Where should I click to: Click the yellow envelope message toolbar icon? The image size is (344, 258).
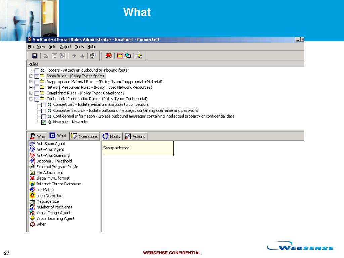click(120, 56)
